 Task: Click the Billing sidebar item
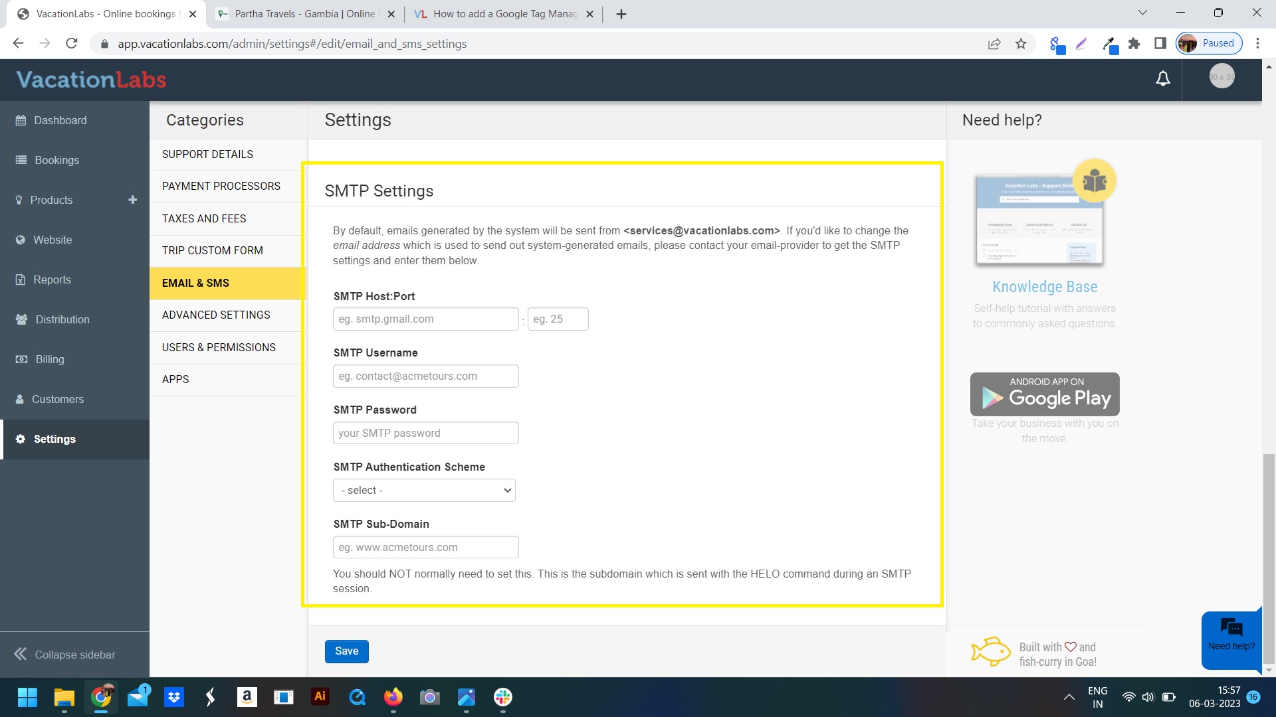(x=49, y=359)
